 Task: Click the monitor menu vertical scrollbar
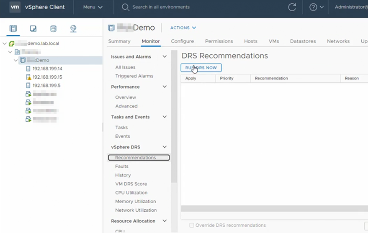pyautogui.click(x=174, y=116)
